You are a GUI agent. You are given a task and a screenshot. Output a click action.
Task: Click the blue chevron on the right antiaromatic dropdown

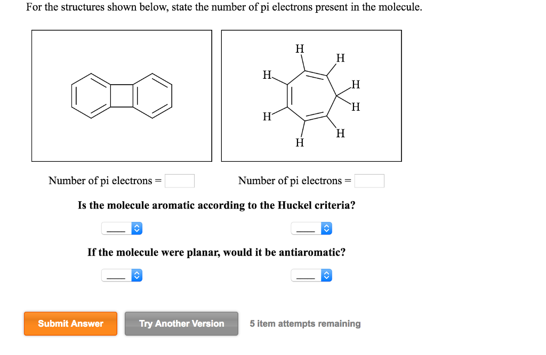327,275
